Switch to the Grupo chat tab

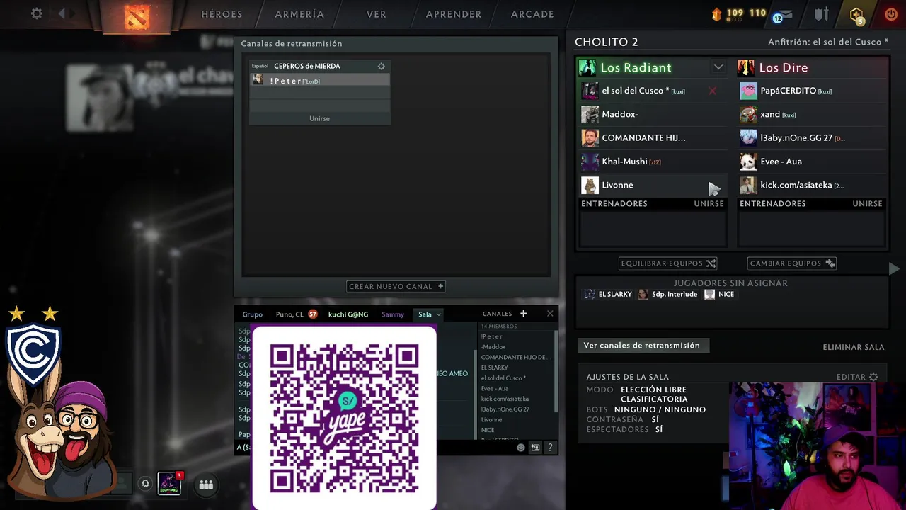pos(252,314)
